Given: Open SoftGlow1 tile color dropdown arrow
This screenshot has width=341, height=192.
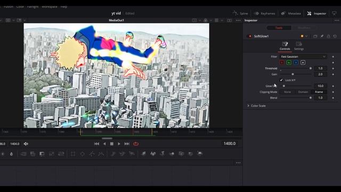Looking at the screenshot, I should (x=306, y=36).
